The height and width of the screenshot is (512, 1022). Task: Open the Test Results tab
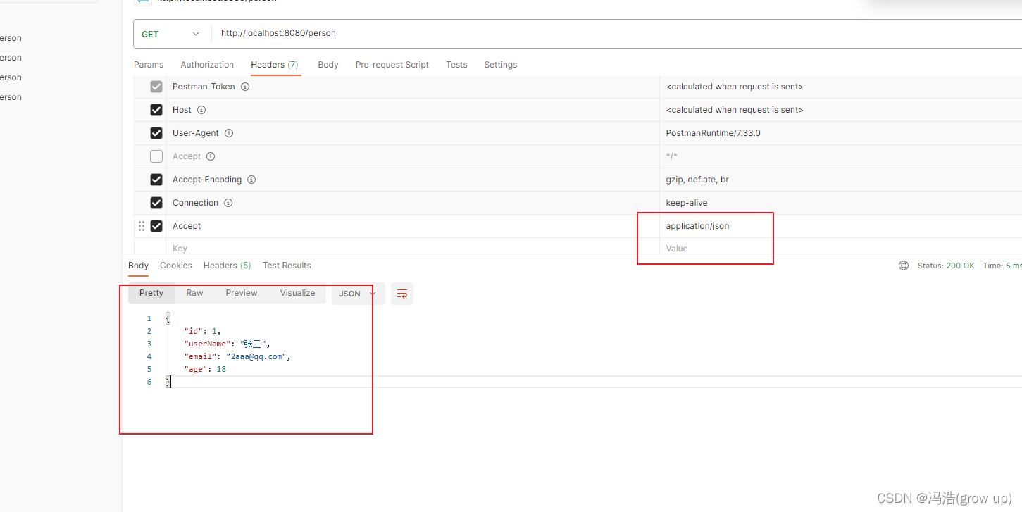[x=287, y=266]
